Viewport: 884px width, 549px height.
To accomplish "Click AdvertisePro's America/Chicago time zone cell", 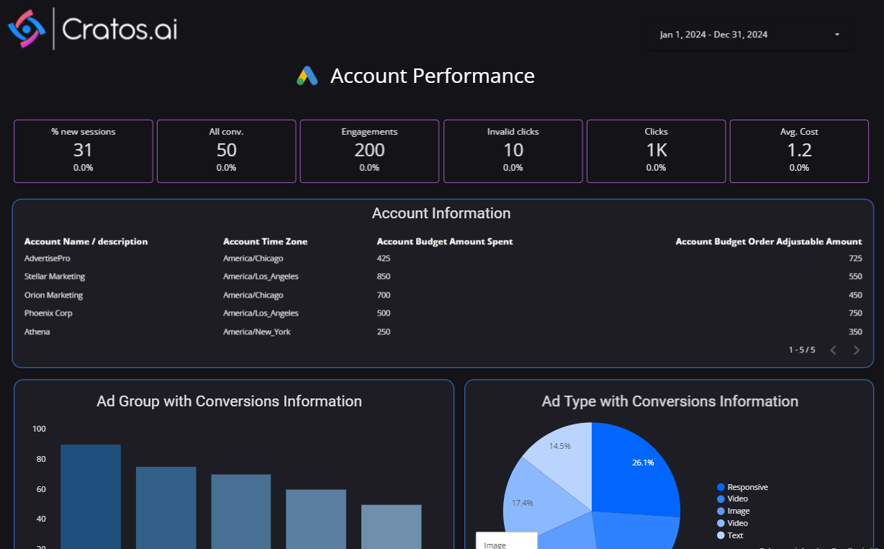I will click(253, 258).
